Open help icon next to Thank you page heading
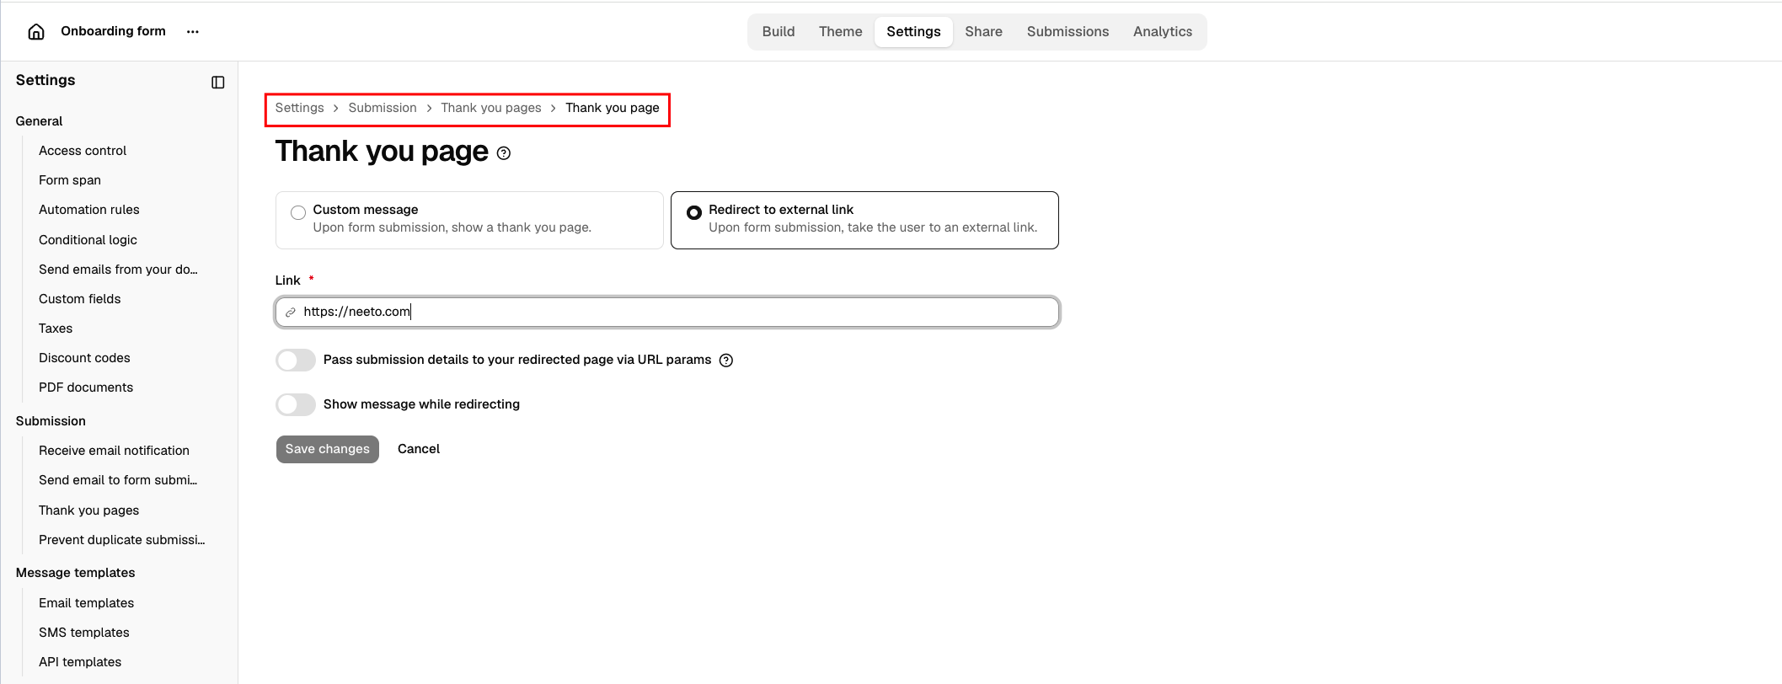 [504, 153]
